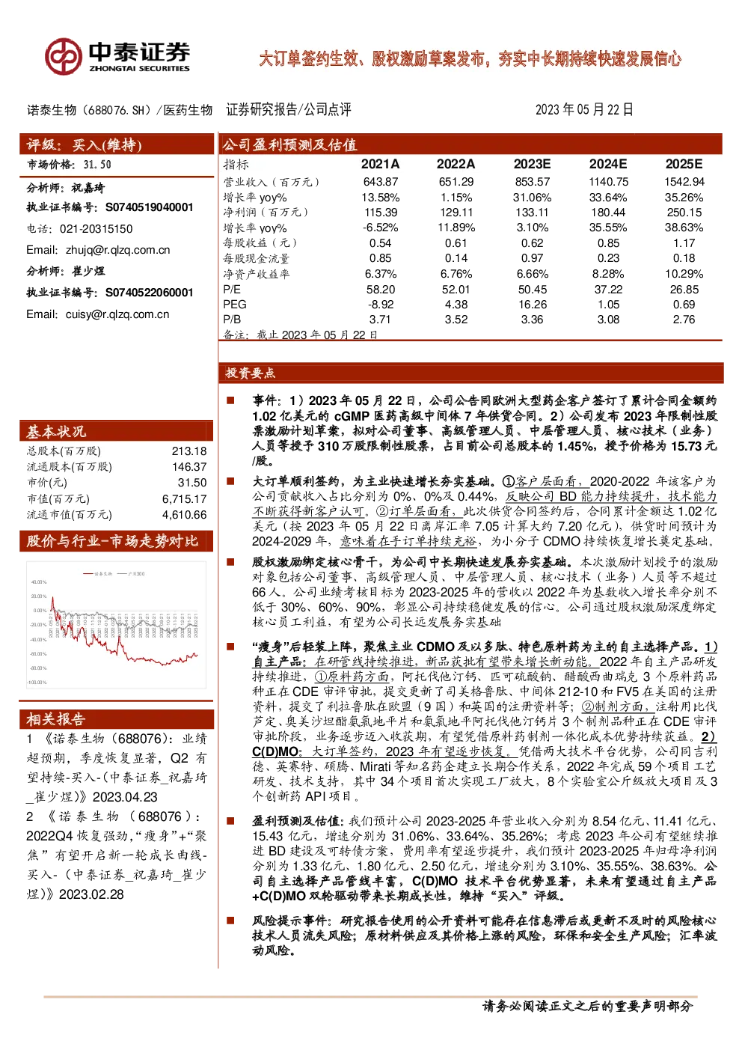Select PEG value -8.92
Image resolution: width=742 pixels, height=1050 pixels.
click(381, 305)
